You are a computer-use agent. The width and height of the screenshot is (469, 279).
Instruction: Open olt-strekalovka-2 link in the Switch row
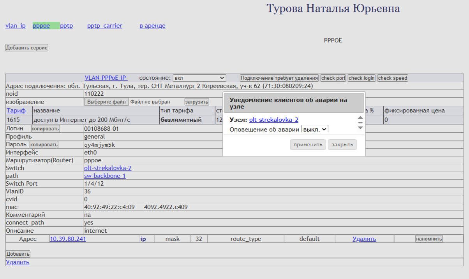point(108,168)
